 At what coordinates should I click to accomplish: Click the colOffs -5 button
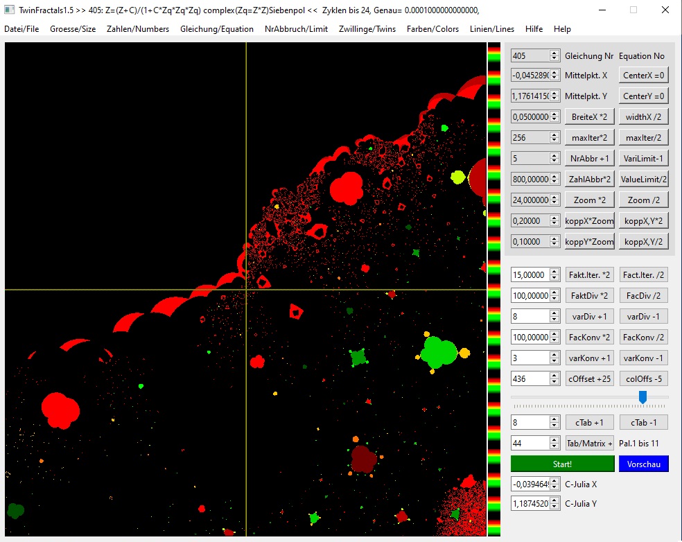pyautogui.click(x=644, y=379)
